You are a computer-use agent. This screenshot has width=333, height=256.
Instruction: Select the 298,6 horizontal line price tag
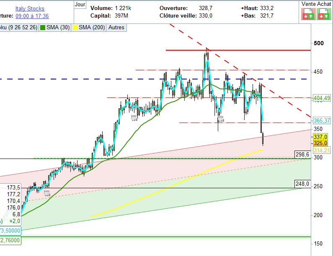[x=302, y=154]
